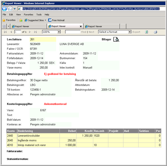Open the Quick Tabs grid icon
Viewport: 167px width, 166px height.
4,26
